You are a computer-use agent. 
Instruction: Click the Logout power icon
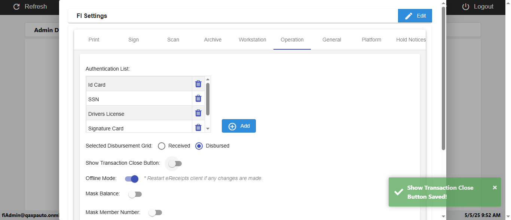click(466, 7)
